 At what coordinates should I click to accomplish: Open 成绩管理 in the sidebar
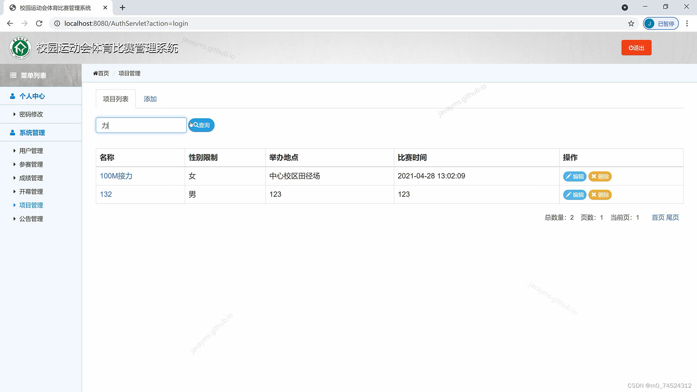31,178
